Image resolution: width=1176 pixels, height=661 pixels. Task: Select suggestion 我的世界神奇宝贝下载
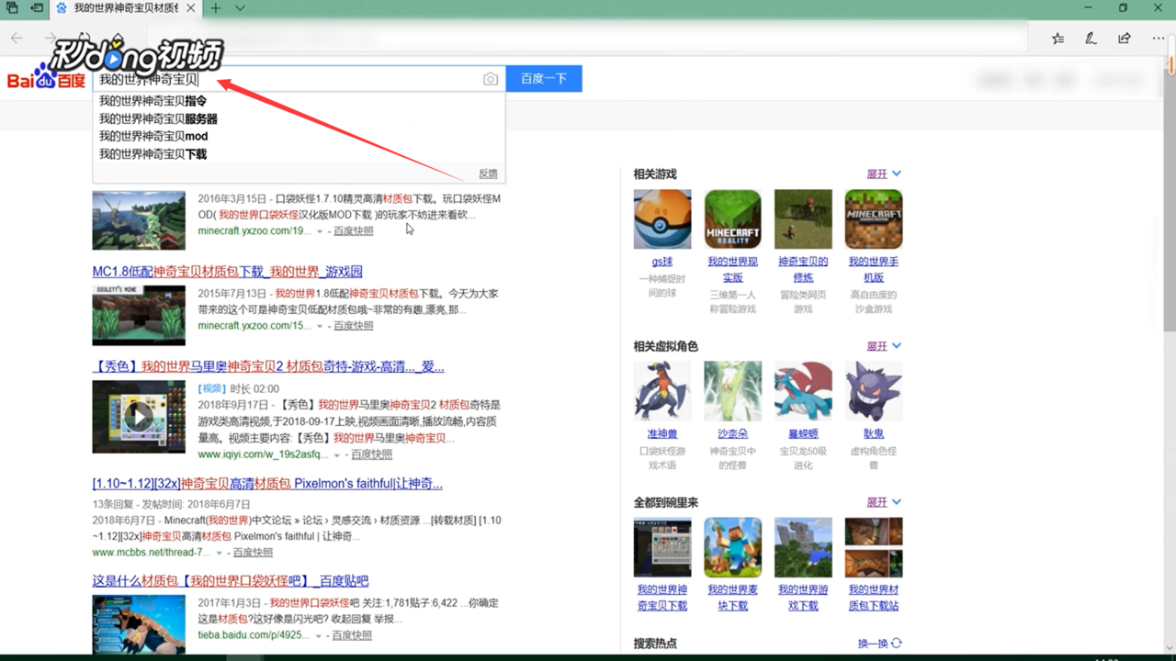[299, 154]
